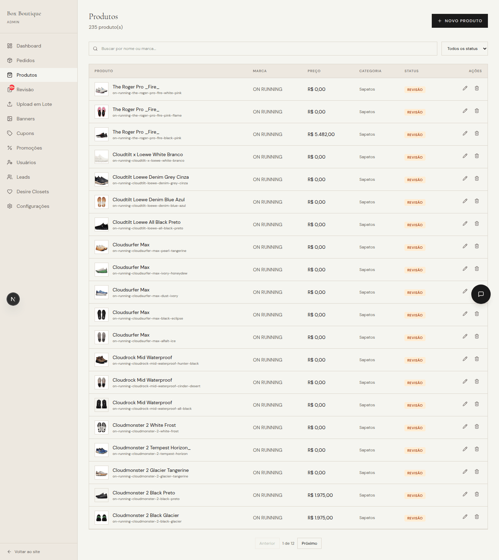This screenshot has height=560, width=499.
Task: Open Cloudtilt Loewe All Black Preto thumbnail
Action: (x=102, y=224)
